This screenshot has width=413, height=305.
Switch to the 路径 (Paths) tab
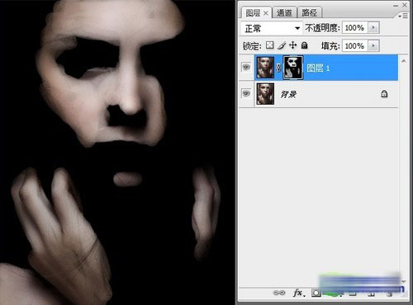[309, 12]
